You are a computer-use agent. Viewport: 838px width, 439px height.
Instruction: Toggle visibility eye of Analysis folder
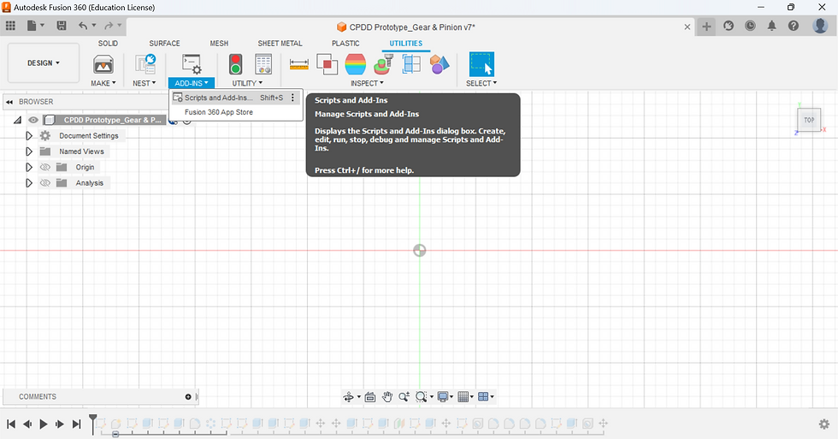click(45, 183)
